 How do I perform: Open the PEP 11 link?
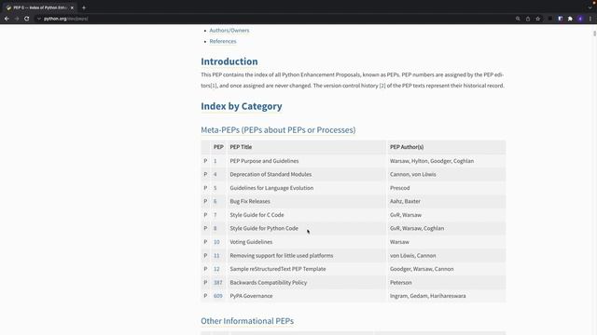pyautogui.click(x=216, y=256)
